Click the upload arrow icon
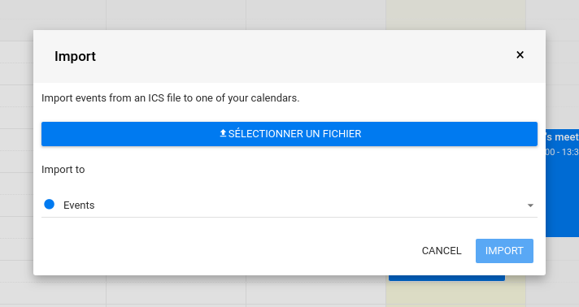 tap(223, 133)
